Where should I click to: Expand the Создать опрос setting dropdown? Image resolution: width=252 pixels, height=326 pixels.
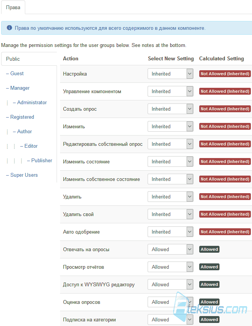click(x=171, y=109)
